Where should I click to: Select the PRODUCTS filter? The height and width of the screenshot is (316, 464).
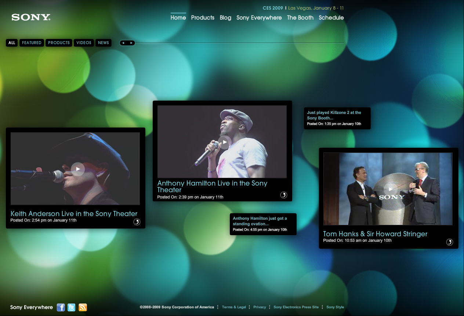click(59, 43)
